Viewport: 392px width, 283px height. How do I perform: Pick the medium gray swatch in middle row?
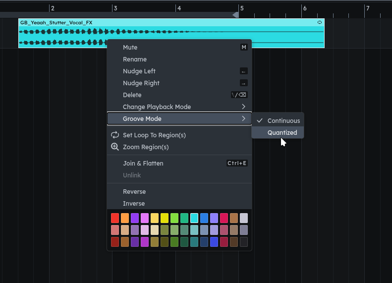tap(244, 230)
